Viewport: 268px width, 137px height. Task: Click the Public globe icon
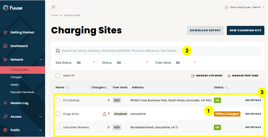[x=5, y=130]
